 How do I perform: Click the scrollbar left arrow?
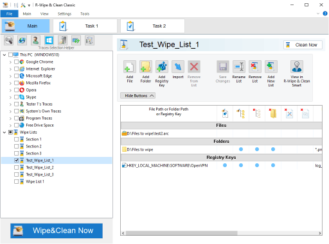(123, 233)
